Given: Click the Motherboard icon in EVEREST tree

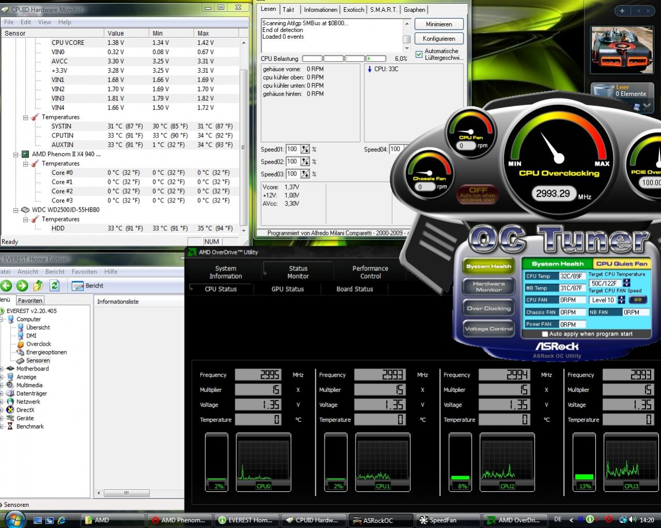Looking at the screenshot, I should click(x=10, y=369).
